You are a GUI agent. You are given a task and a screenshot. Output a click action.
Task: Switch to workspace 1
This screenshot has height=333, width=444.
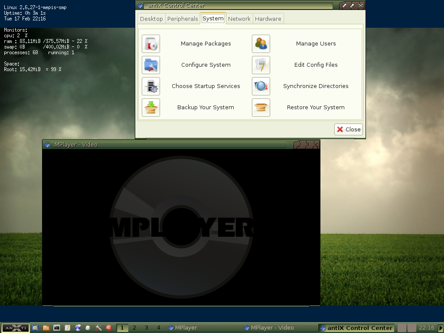122,328
